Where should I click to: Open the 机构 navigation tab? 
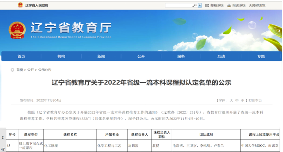point(61,56)
